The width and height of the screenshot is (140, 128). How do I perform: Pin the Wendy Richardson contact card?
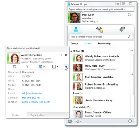(x=61, y=55)
